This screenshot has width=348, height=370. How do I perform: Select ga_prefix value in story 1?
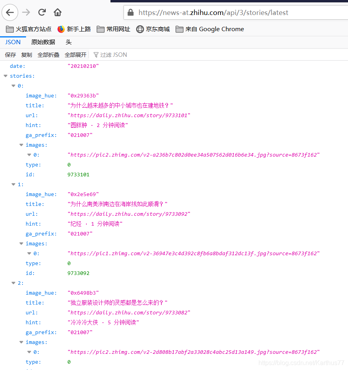pyautogui.click(x=80, y=234)
